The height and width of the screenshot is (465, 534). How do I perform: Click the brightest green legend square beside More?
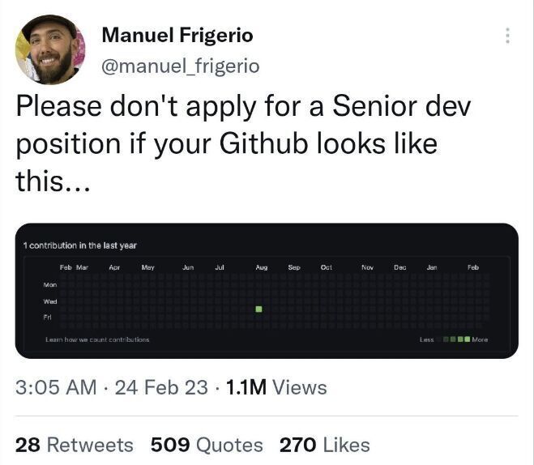coord(467,339)
